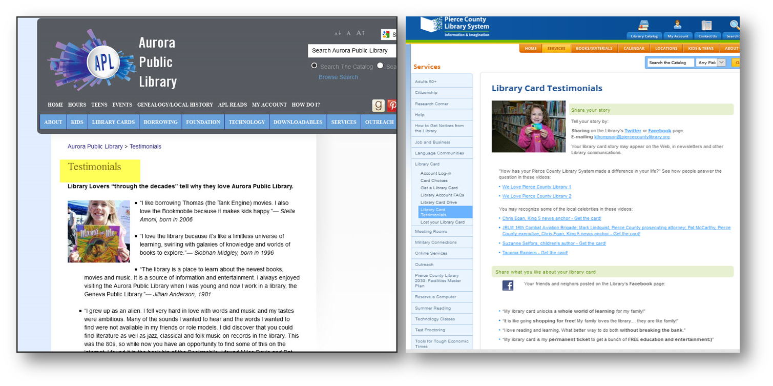773x386 pixels.
Task: Select the KIDS tab on Aurora blue bar
Action: tap(77, 122)
